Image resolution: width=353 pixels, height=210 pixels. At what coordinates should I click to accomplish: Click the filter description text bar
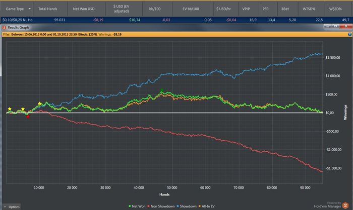[x=177, y=34]
